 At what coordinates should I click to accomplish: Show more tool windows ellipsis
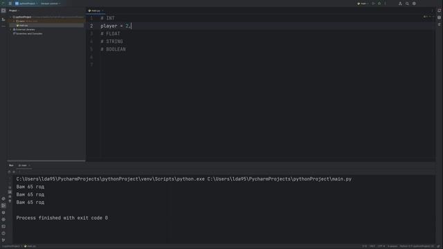point(3,26)
